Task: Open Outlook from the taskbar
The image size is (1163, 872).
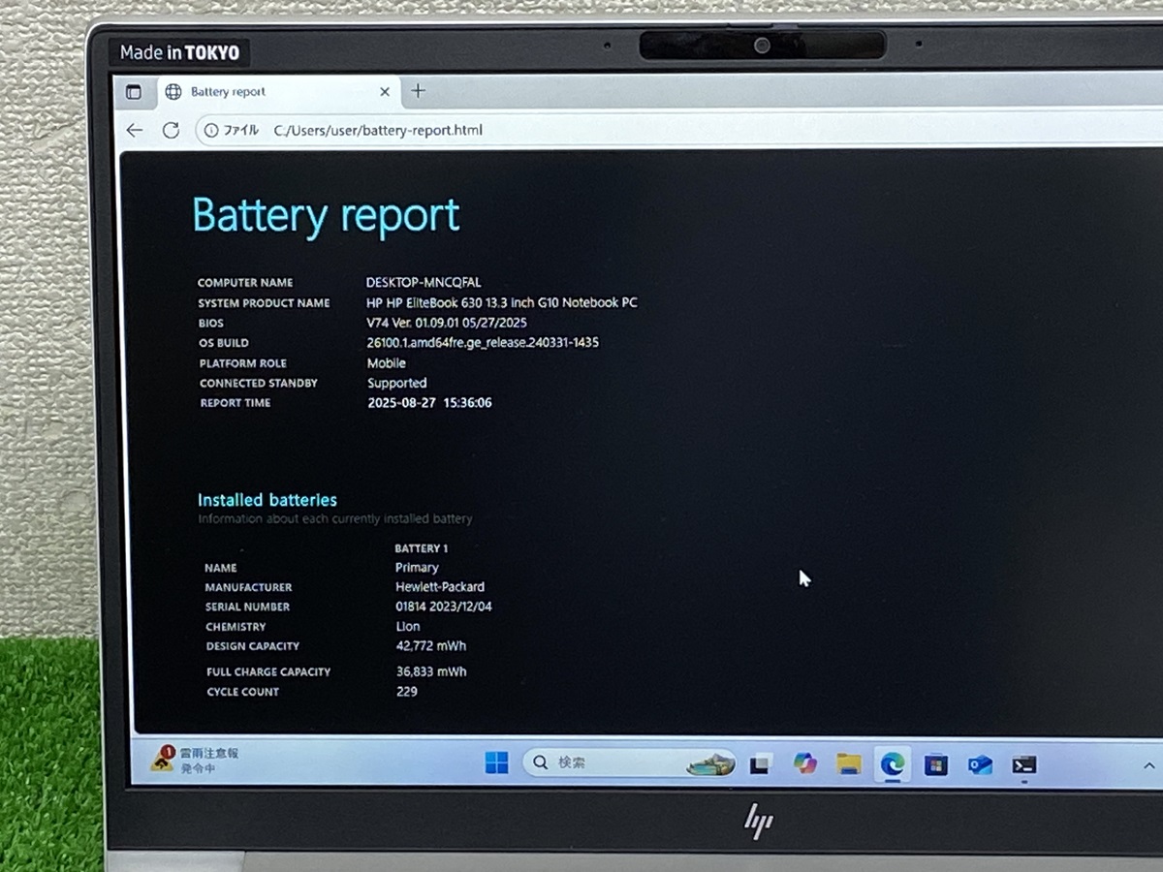Action: pyautogui.click(x=980, y=765)
